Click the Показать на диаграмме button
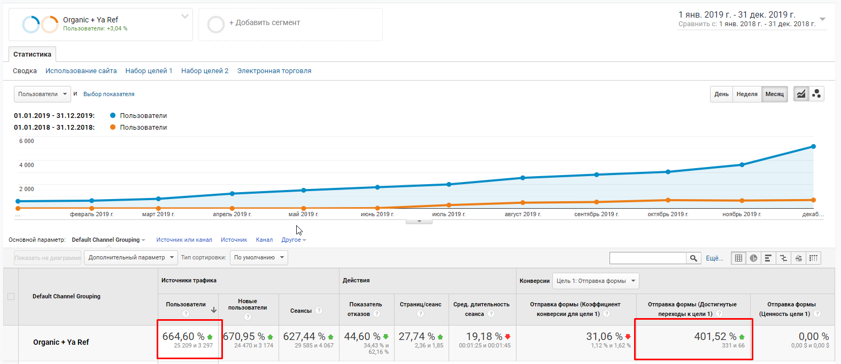 pyautogui.click(x=48, y=258)
